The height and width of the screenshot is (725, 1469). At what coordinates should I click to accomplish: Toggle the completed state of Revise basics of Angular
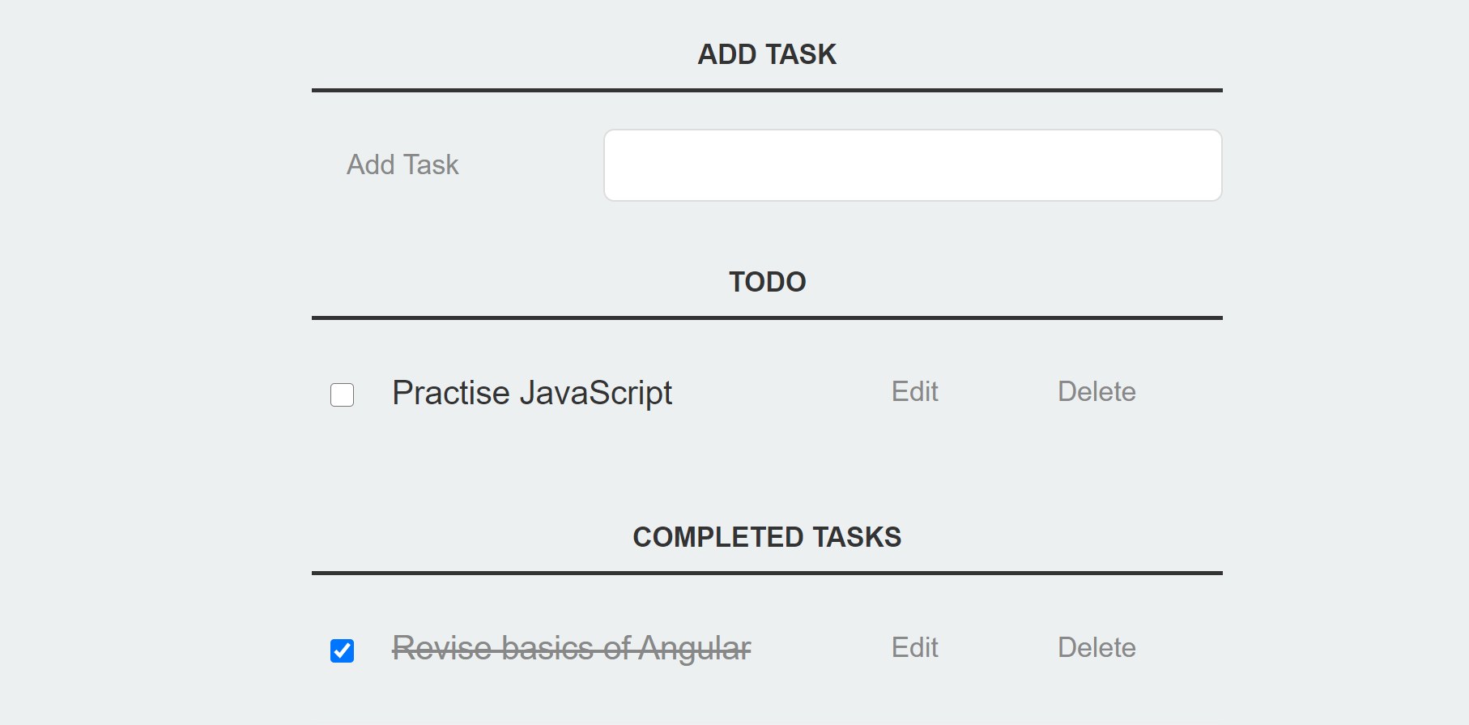(343, 649)
